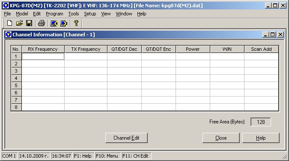289x161 pixels.
Task: Select channel row number 8
Action: click(x=16, y=107)
